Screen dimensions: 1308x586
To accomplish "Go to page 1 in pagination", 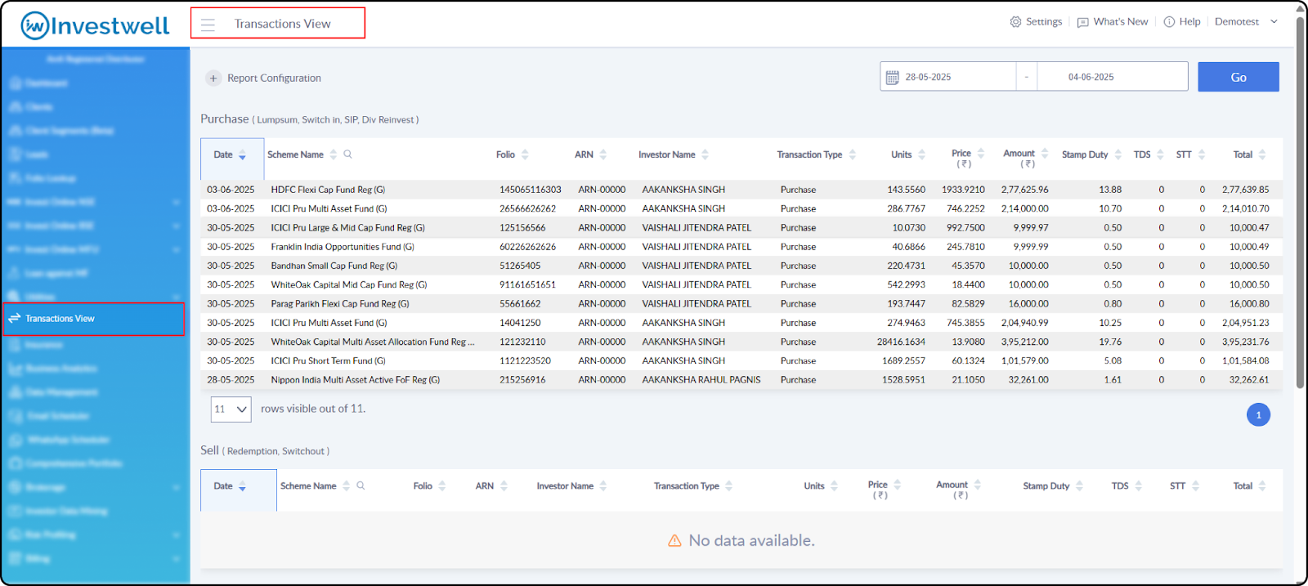I will [x=1258, y=415].
